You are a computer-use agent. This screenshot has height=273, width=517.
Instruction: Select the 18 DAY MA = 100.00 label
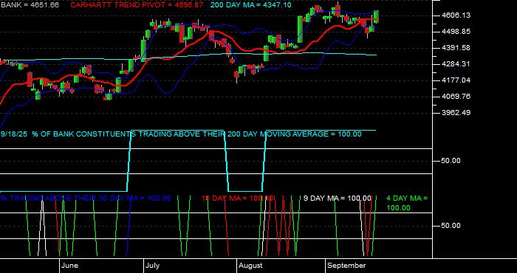pos(238,198)
